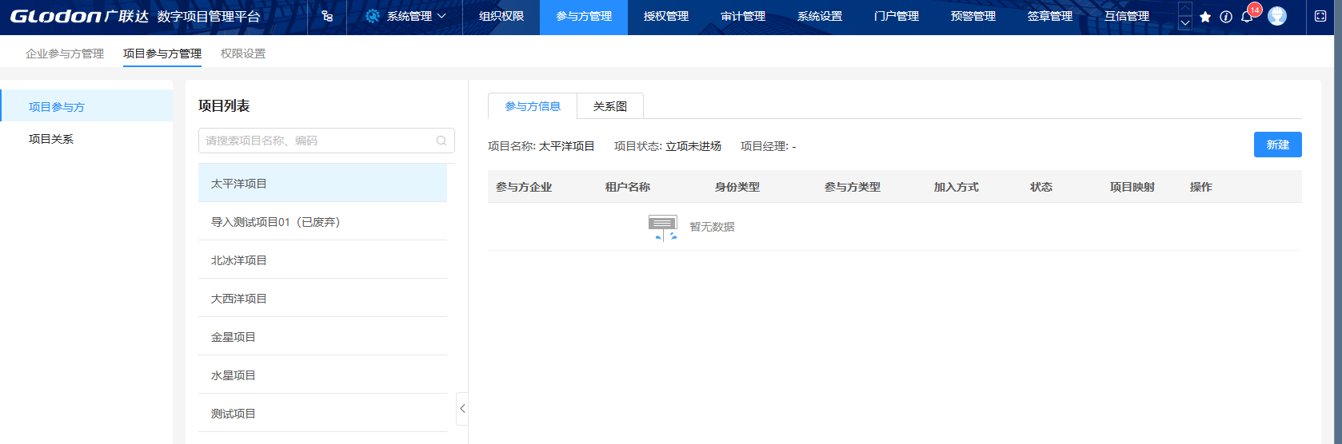The width and height of the screenshot is (1342, 444).
Task: Switch to 关系图 tab
Action: pos(610,106)
